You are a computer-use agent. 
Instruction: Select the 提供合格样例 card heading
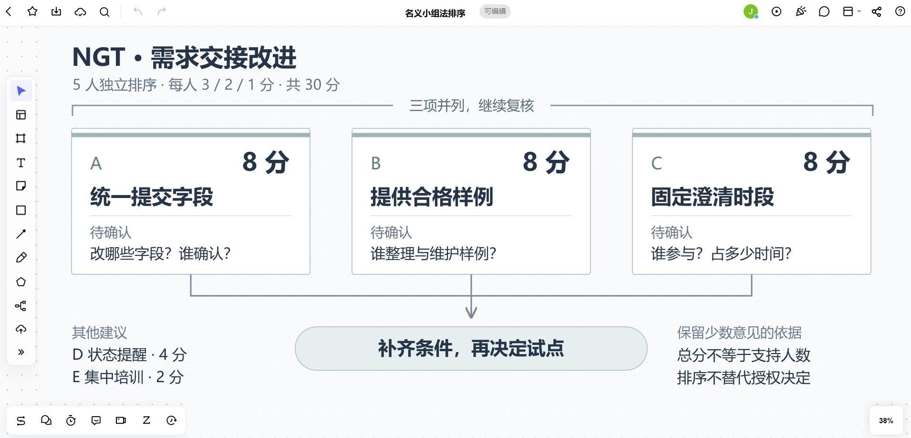432,197
